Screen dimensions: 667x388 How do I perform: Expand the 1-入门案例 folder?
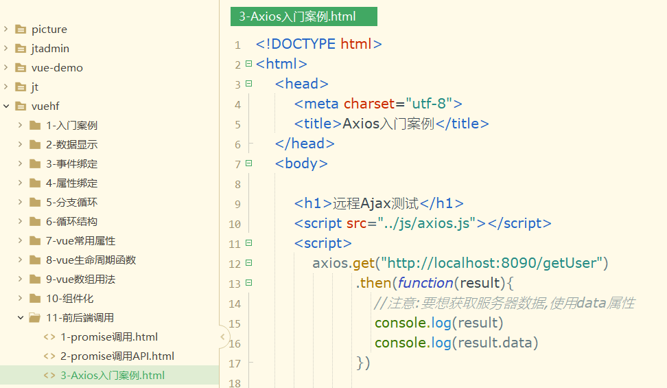click(20, 125)
